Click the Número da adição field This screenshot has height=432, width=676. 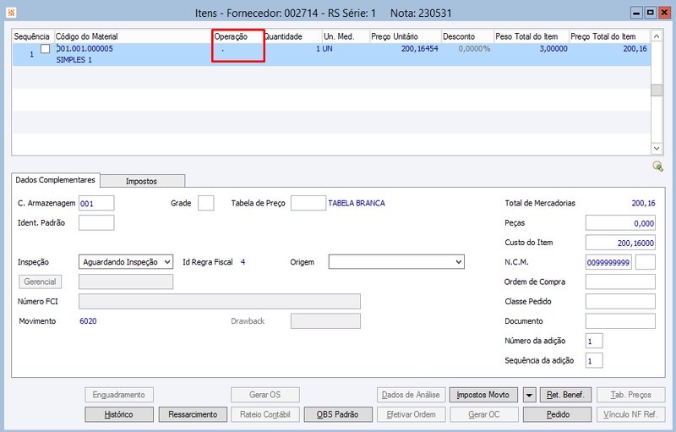coord(594,341)
